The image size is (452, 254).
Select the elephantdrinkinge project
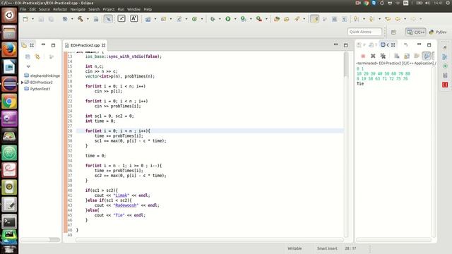click(42, 75)
